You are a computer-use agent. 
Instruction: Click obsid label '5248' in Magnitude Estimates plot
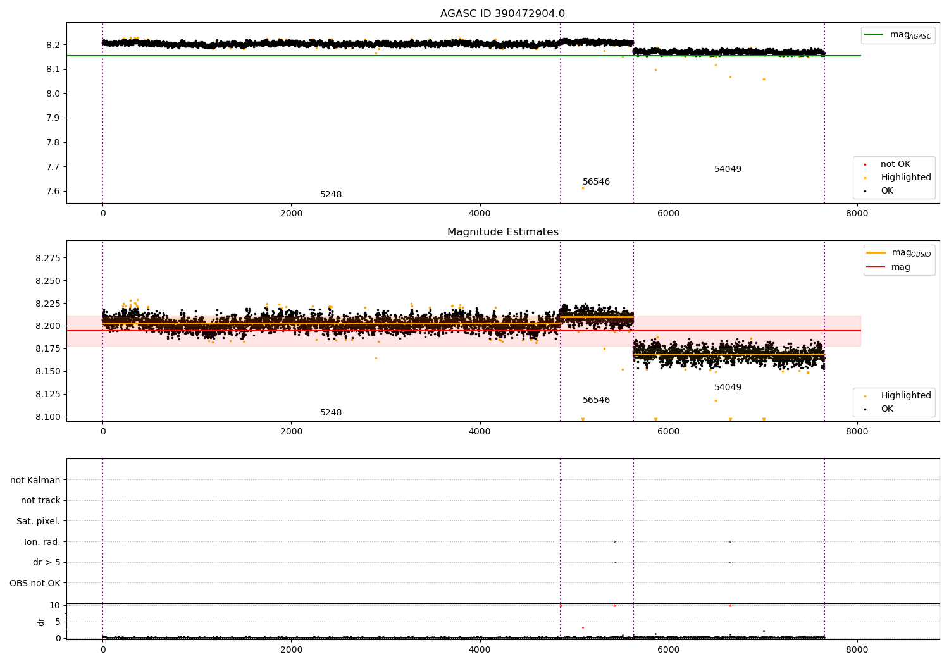click(x=331, y=413)
